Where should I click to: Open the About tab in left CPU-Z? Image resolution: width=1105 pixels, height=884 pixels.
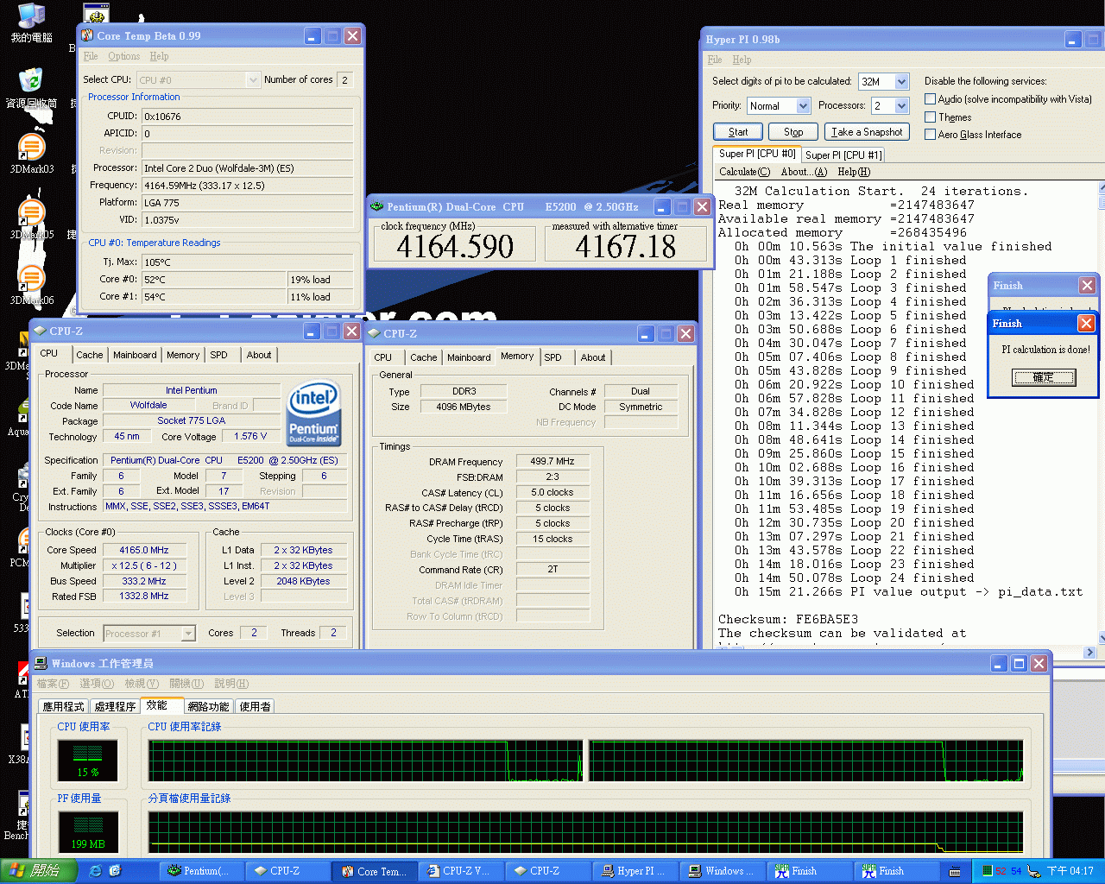click(259, 355)
